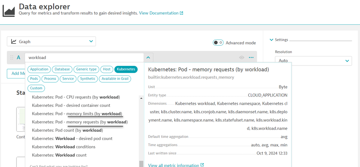Collapse the Settings section
This screenshot has height=167, width=360.
pyautogui.click(x=272, y=40)
